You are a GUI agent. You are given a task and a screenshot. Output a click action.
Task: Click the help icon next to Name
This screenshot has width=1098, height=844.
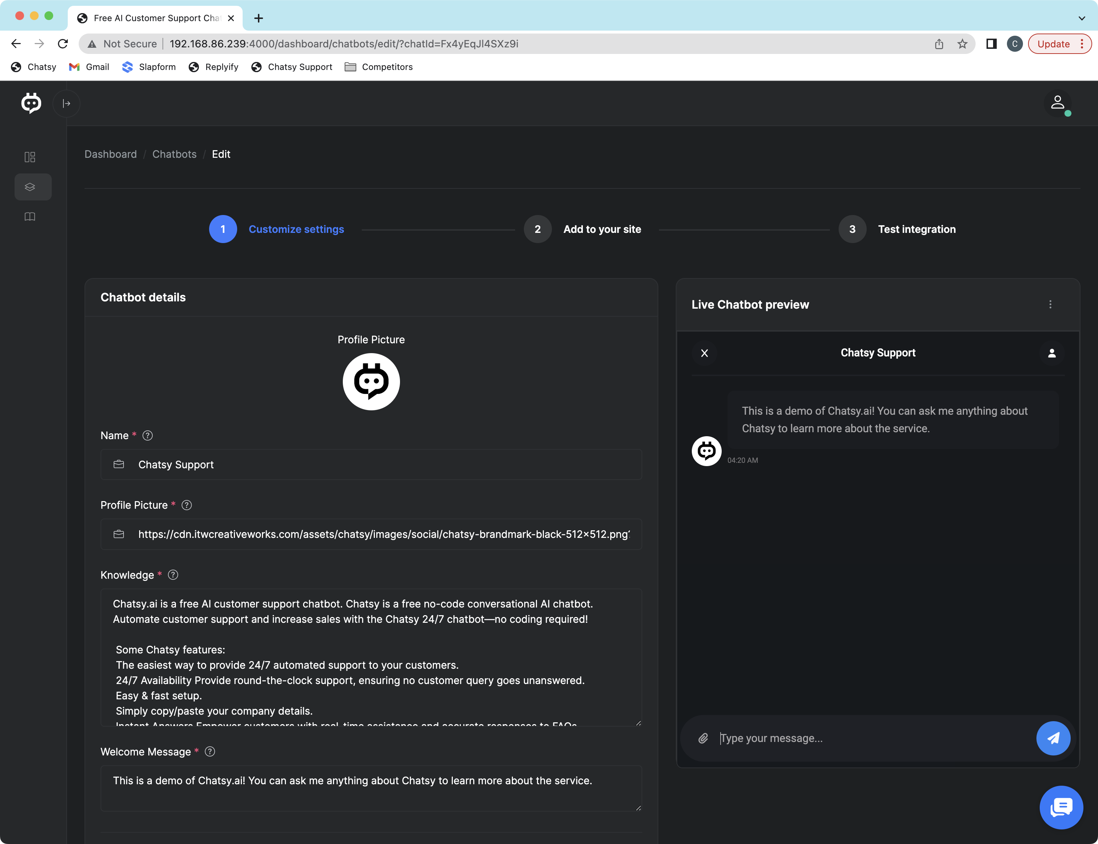pos(147,435)
